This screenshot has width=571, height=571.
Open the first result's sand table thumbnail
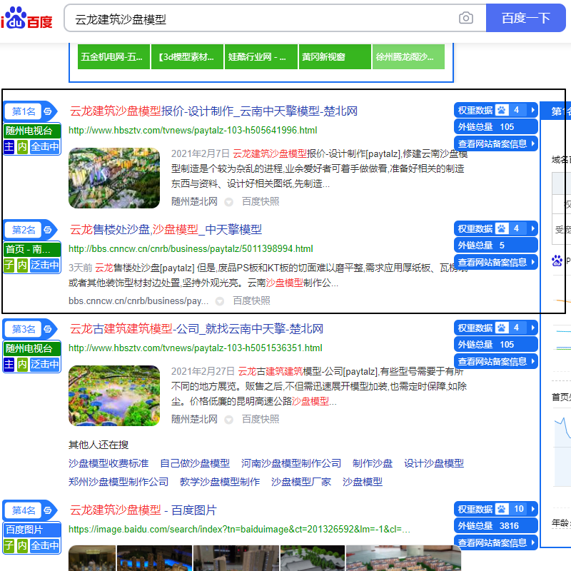tap(114, 178)
